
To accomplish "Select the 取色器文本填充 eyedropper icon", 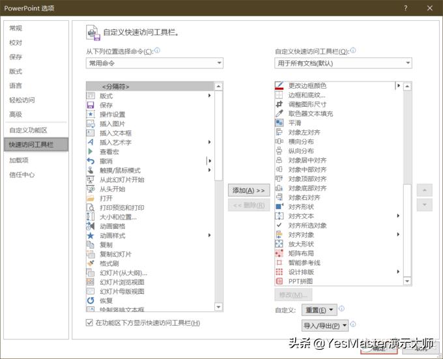I will (x=279, y=113).
